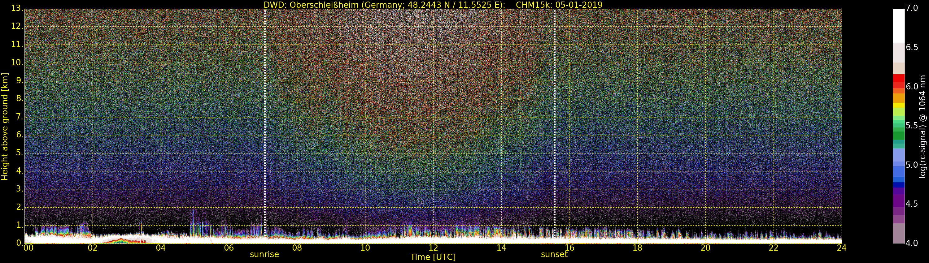Click time axis tick label '24'
The image size is (929, 263).
point(842,248)
